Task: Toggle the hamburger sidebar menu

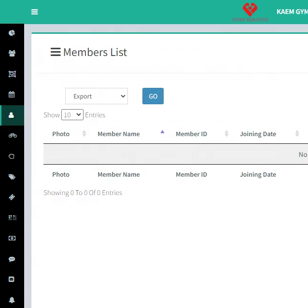Action: 34,12
